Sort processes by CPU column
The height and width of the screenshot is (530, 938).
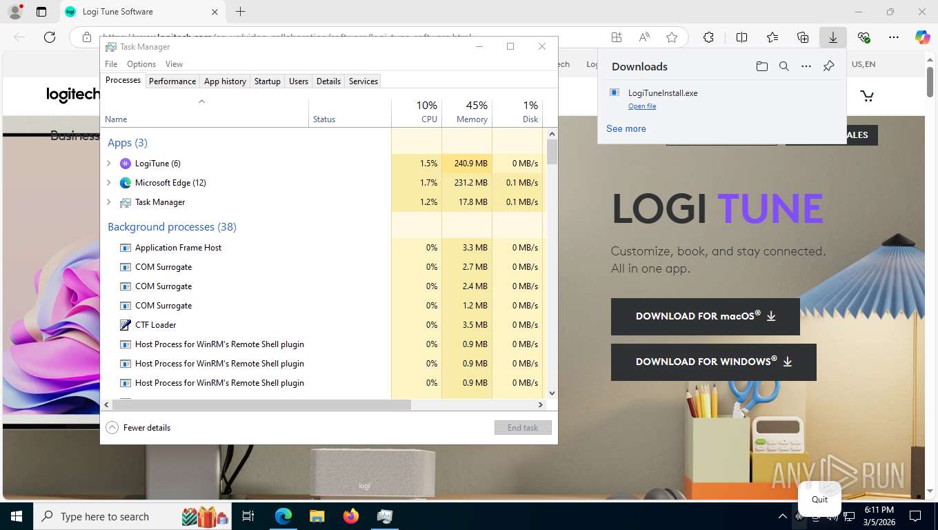tap(417, 112)
